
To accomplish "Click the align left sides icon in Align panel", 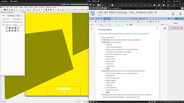I will (10, 28).
